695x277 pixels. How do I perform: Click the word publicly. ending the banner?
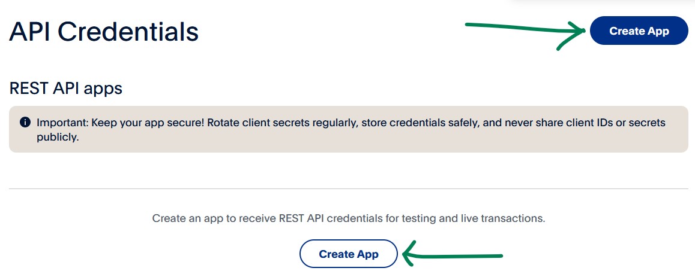[x=58, y=138]
